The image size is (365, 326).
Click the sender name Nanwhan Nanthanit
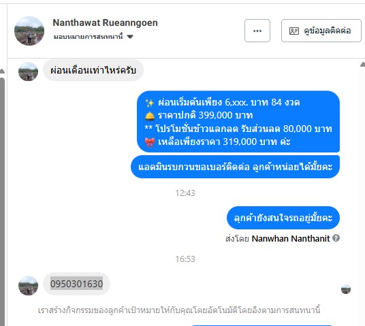291,238
